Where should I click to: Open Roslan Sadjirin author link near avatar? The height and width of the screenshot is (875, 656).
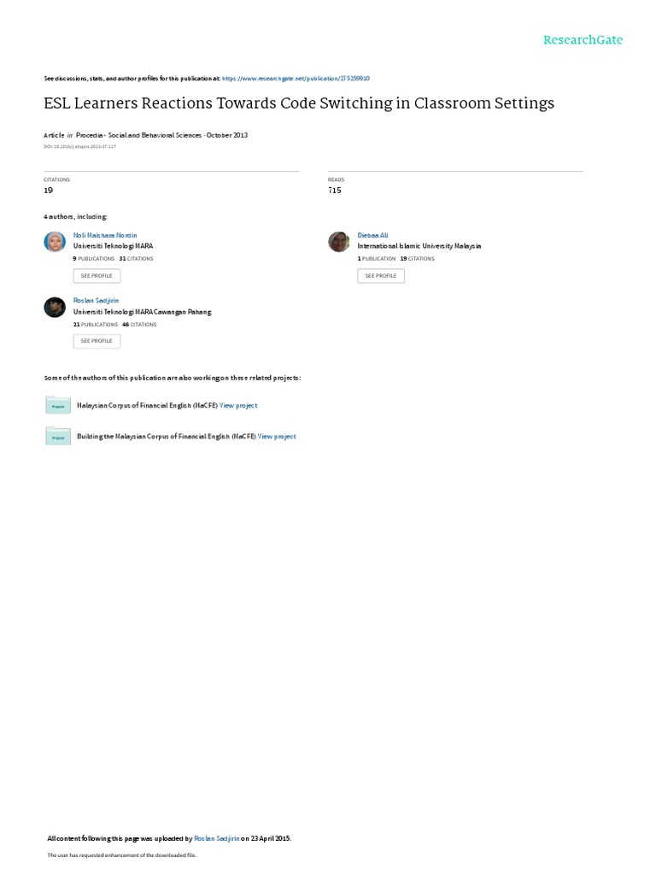pos(96,301)
